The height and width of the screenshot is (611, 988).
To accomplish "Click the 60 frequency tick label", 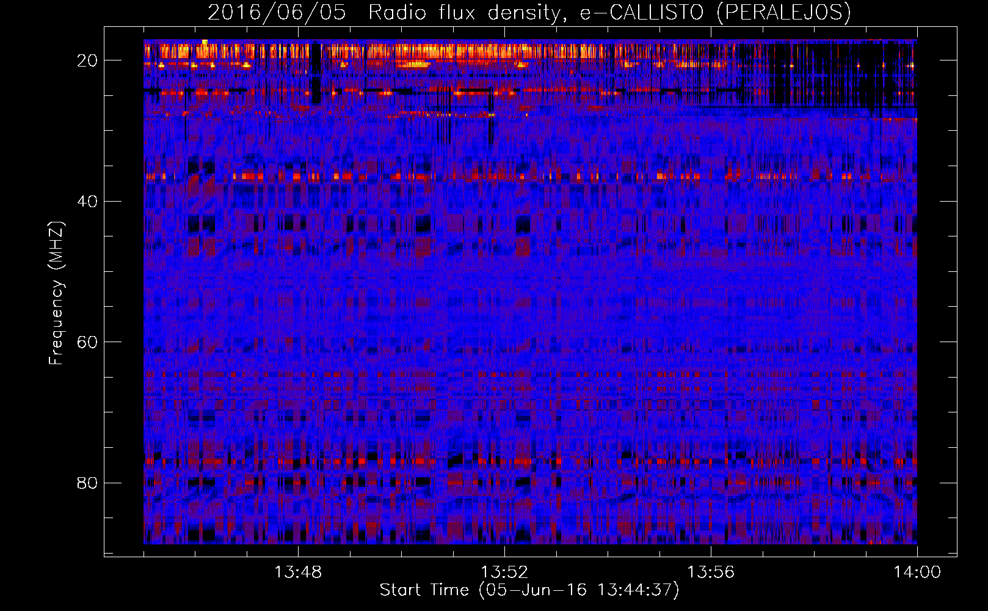I will click(x=87, y=342).
